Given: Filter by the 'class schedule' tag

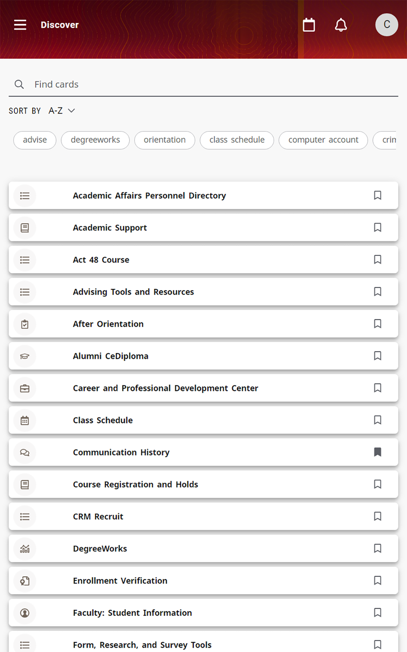Looking at the screenshot, I should (237, 140).
